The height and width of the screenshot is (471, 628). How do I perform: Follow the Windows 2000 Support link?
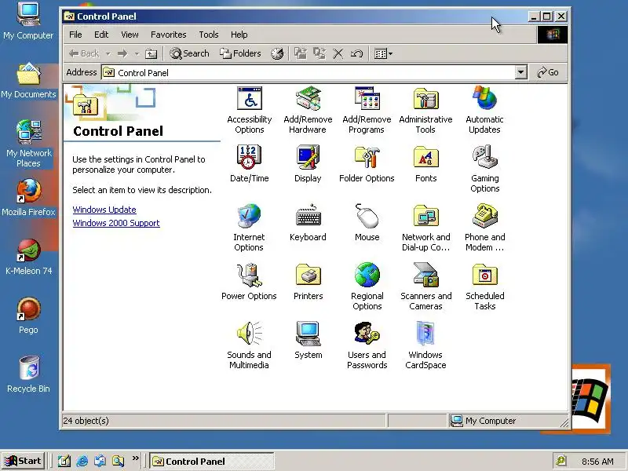tap(116, 223)
